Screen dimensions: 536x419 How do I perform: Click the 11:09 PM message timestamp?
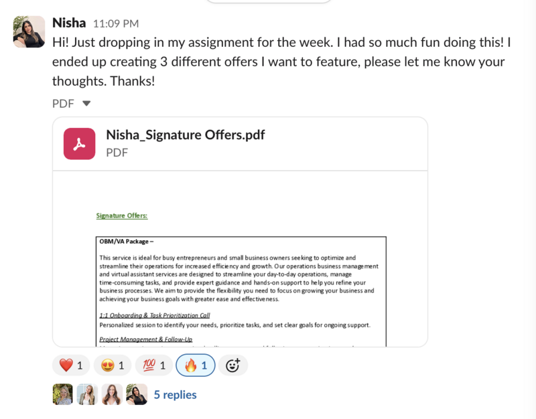pyautogui.click(x=116, y=23)
